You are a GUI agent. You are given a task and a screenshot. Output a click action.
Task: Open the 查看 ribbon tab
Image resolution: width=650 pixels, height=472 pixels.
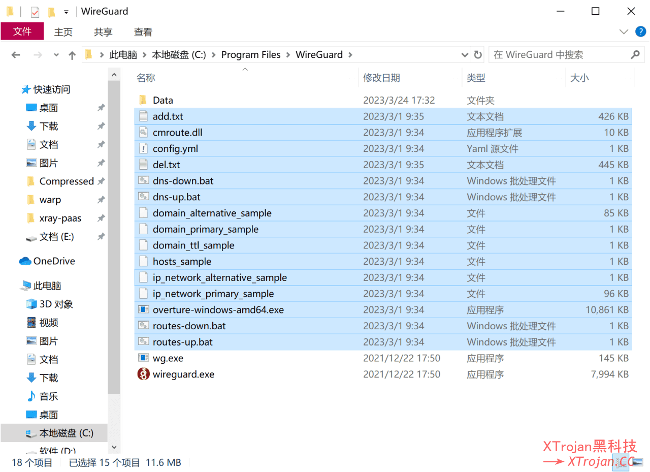pos(143,32)
